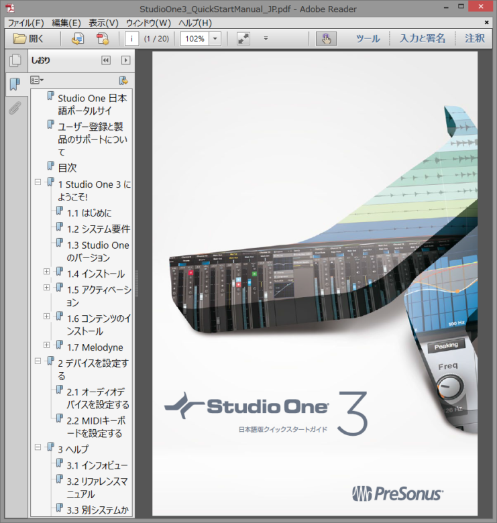497x523 pixels.
Task: Open the ヘルプ(H) menu
Action: coord(195,23)
